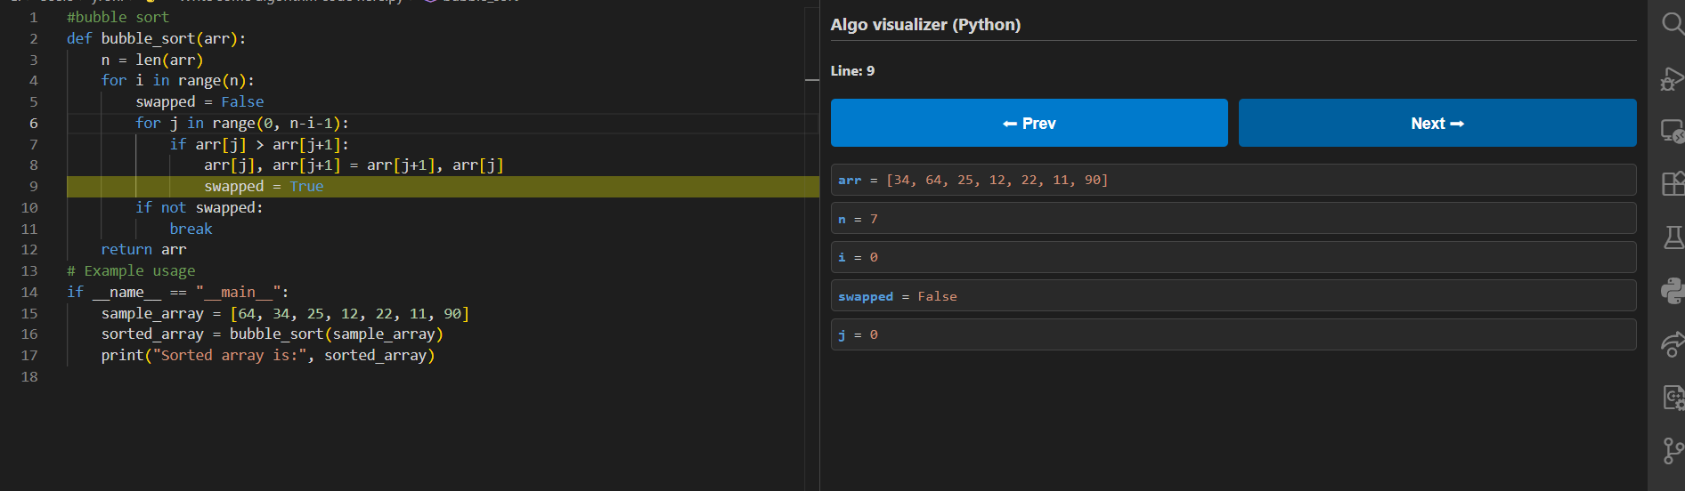This screenshot has width=1685, height=491.
Task: Open the file-with-gear icon in sidebar
Action: click(1673, 397)
